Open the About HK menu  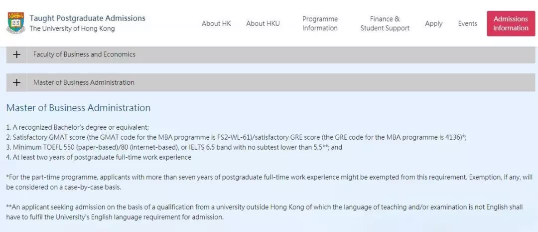216,23
